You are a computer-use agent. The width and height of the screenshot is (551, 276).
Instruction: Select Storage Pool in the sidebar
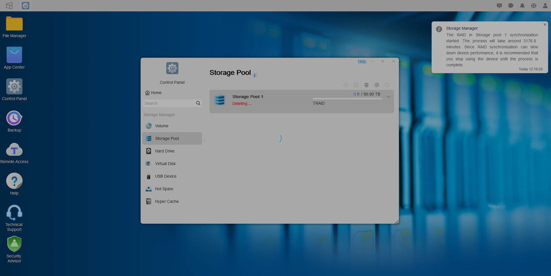[172, 138]
